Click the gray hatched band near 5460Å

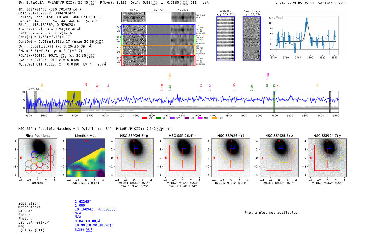(330, 101)
